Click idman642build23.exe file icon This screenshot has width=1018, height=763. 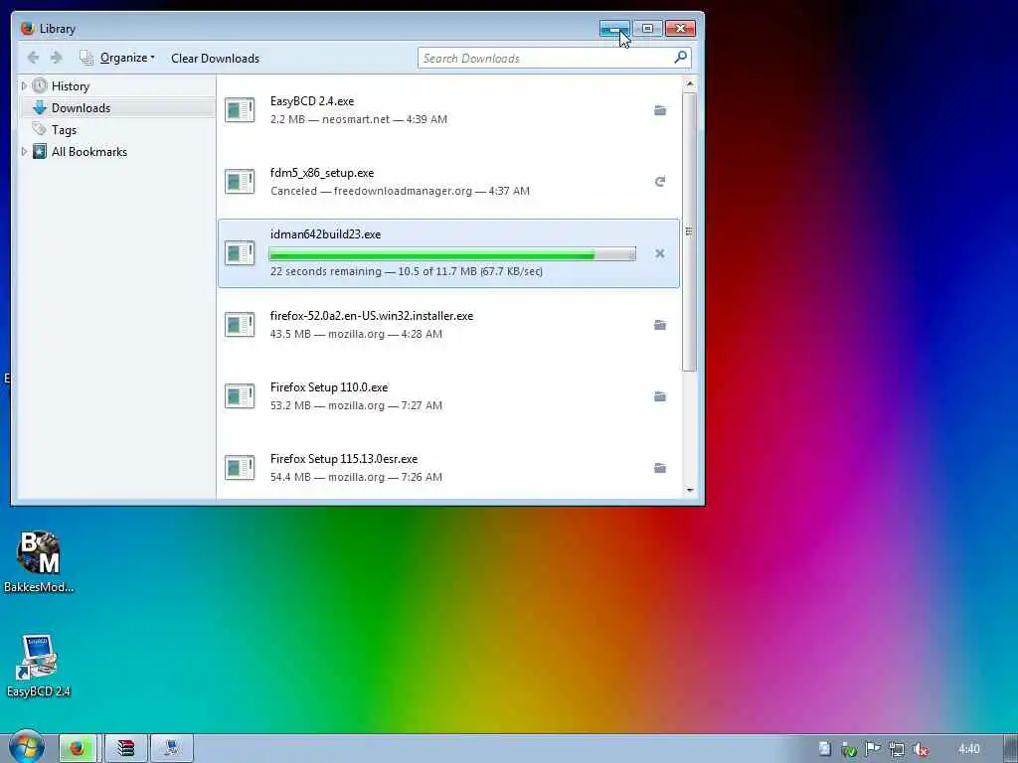(x=240, y=253)
